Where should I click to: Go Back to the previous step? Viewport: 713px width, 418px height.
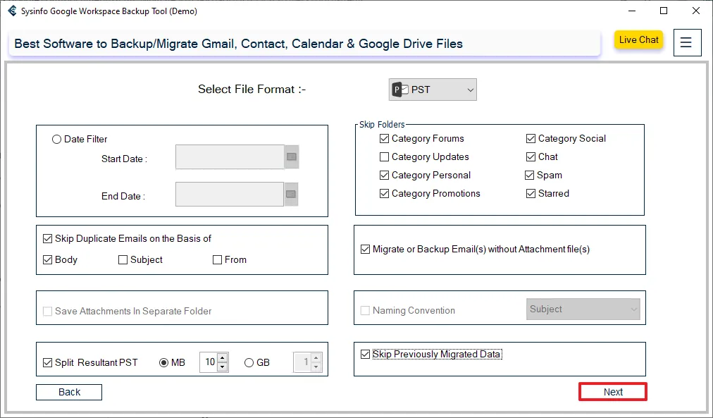click(69, 392)
